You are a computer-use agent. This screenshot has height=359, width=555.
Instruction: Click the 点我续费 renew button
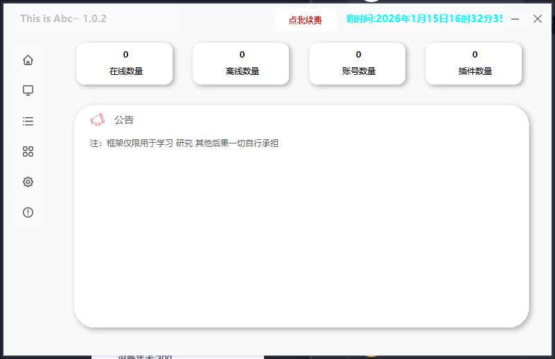click(x=306, y=20)
